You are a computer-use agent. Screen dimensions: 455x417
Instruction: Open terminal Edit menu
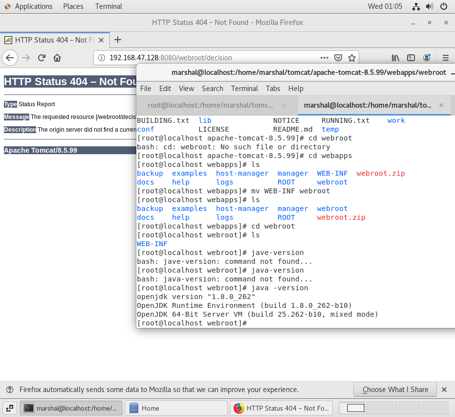[x=165, y=89]
